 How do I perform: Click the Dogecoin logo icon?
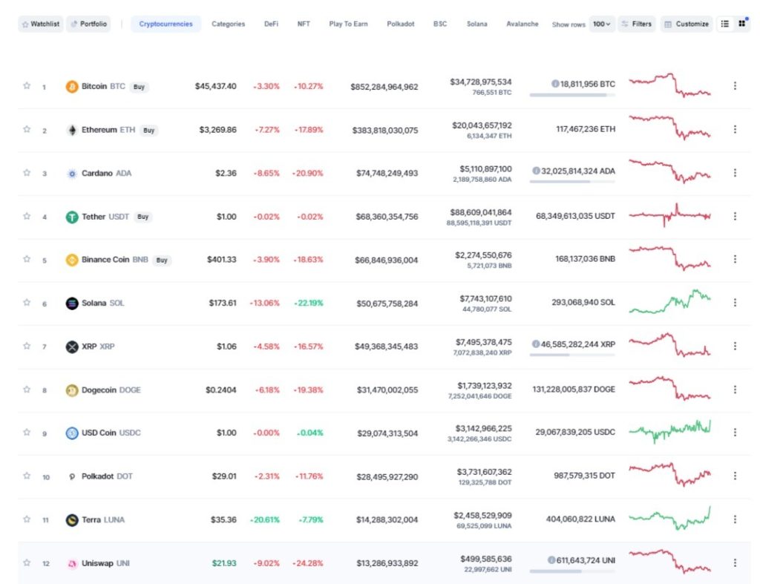pos(72,390)
